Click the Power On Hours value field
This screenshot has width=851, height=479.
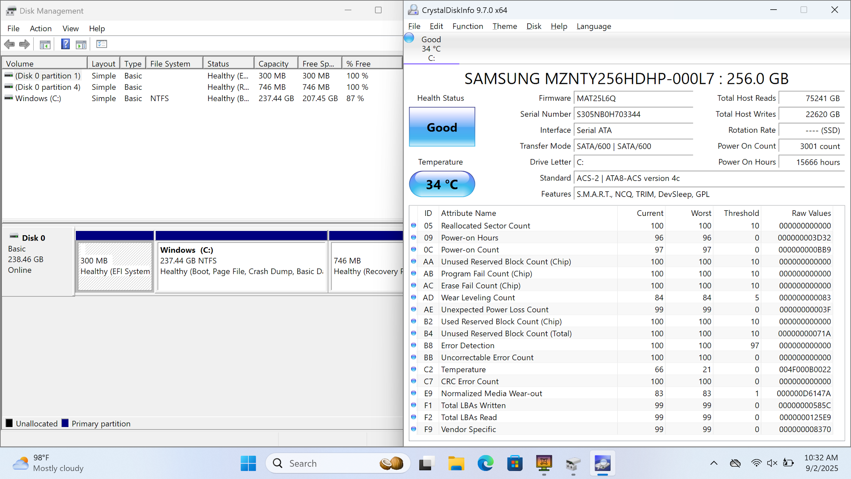point(811,162)
